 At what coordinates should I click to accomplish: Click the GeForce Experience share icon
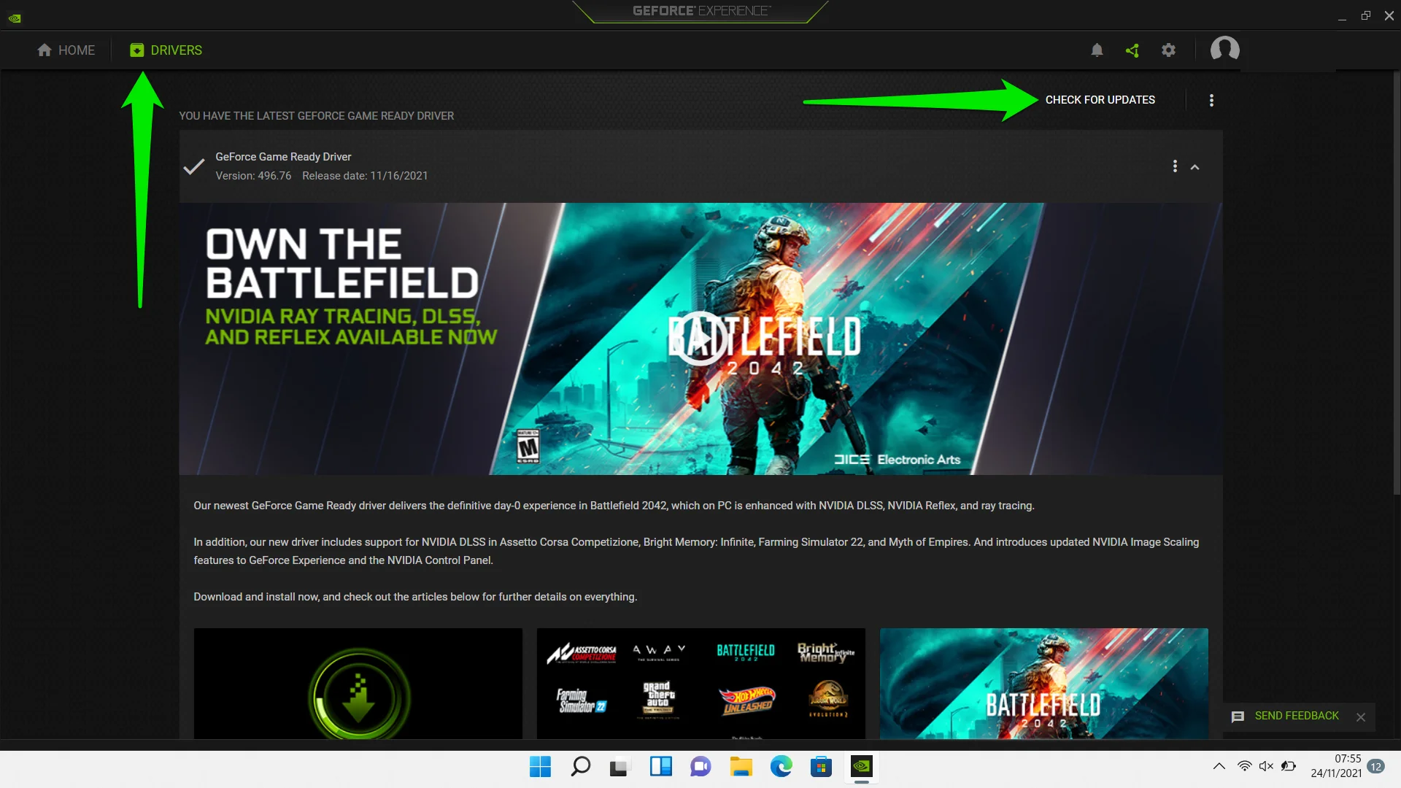pos(1132,50)
